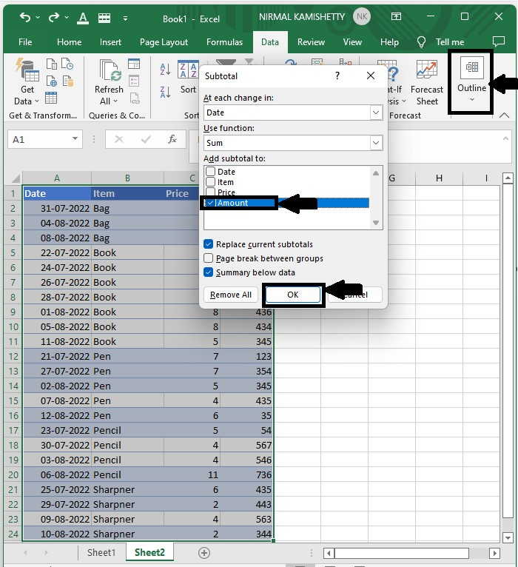Click the Edit Links icon
The height and width of the screenshot is (567, 518).
point(134,98)
